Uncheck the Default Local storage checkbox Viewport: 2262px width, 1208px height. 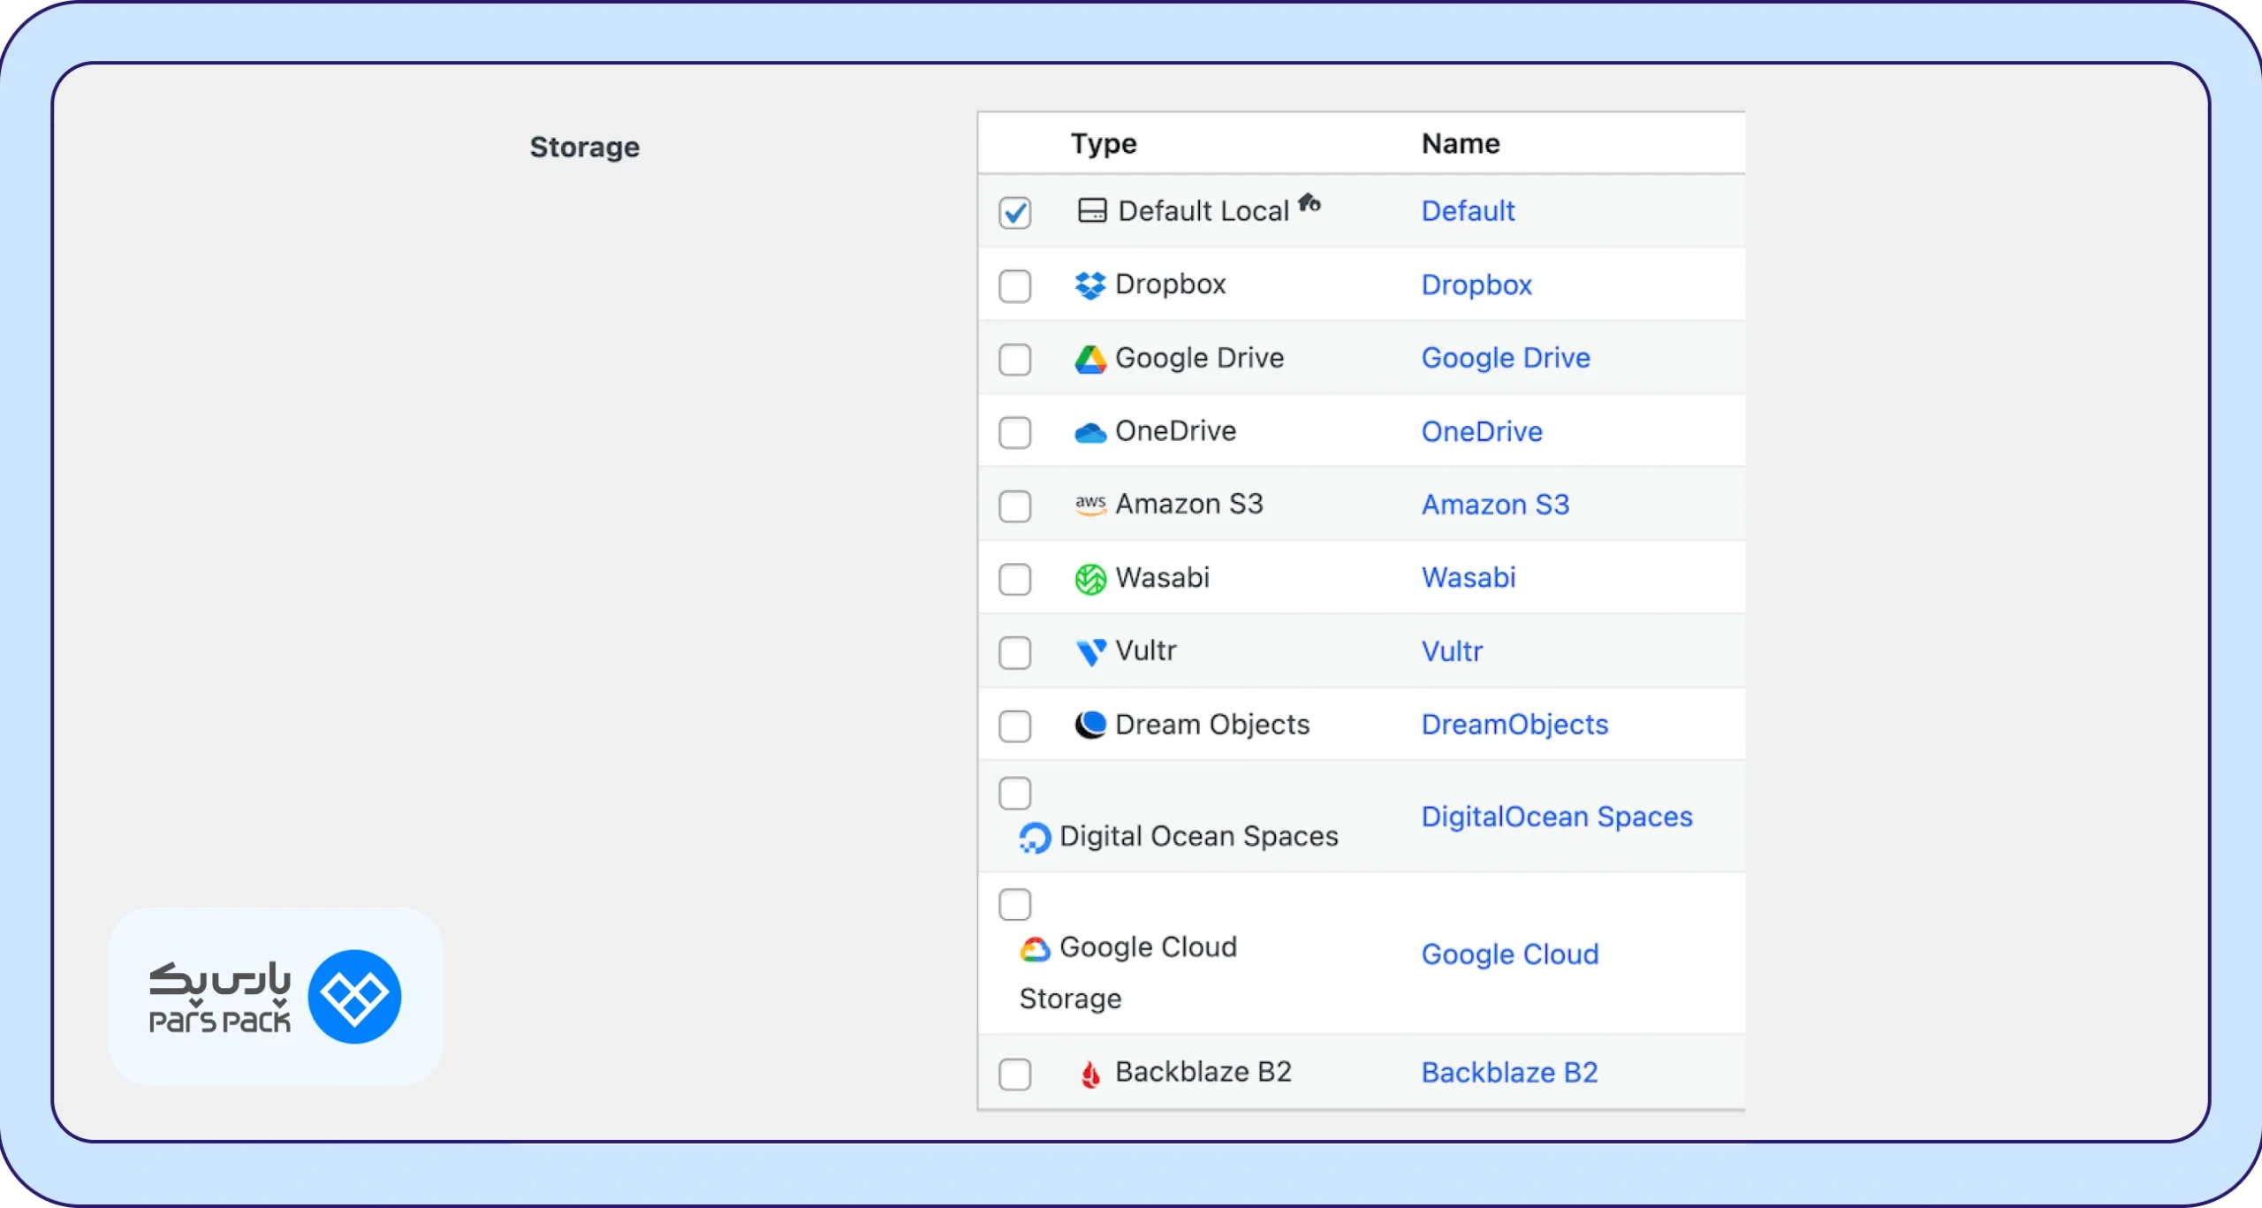(1015, 213)
